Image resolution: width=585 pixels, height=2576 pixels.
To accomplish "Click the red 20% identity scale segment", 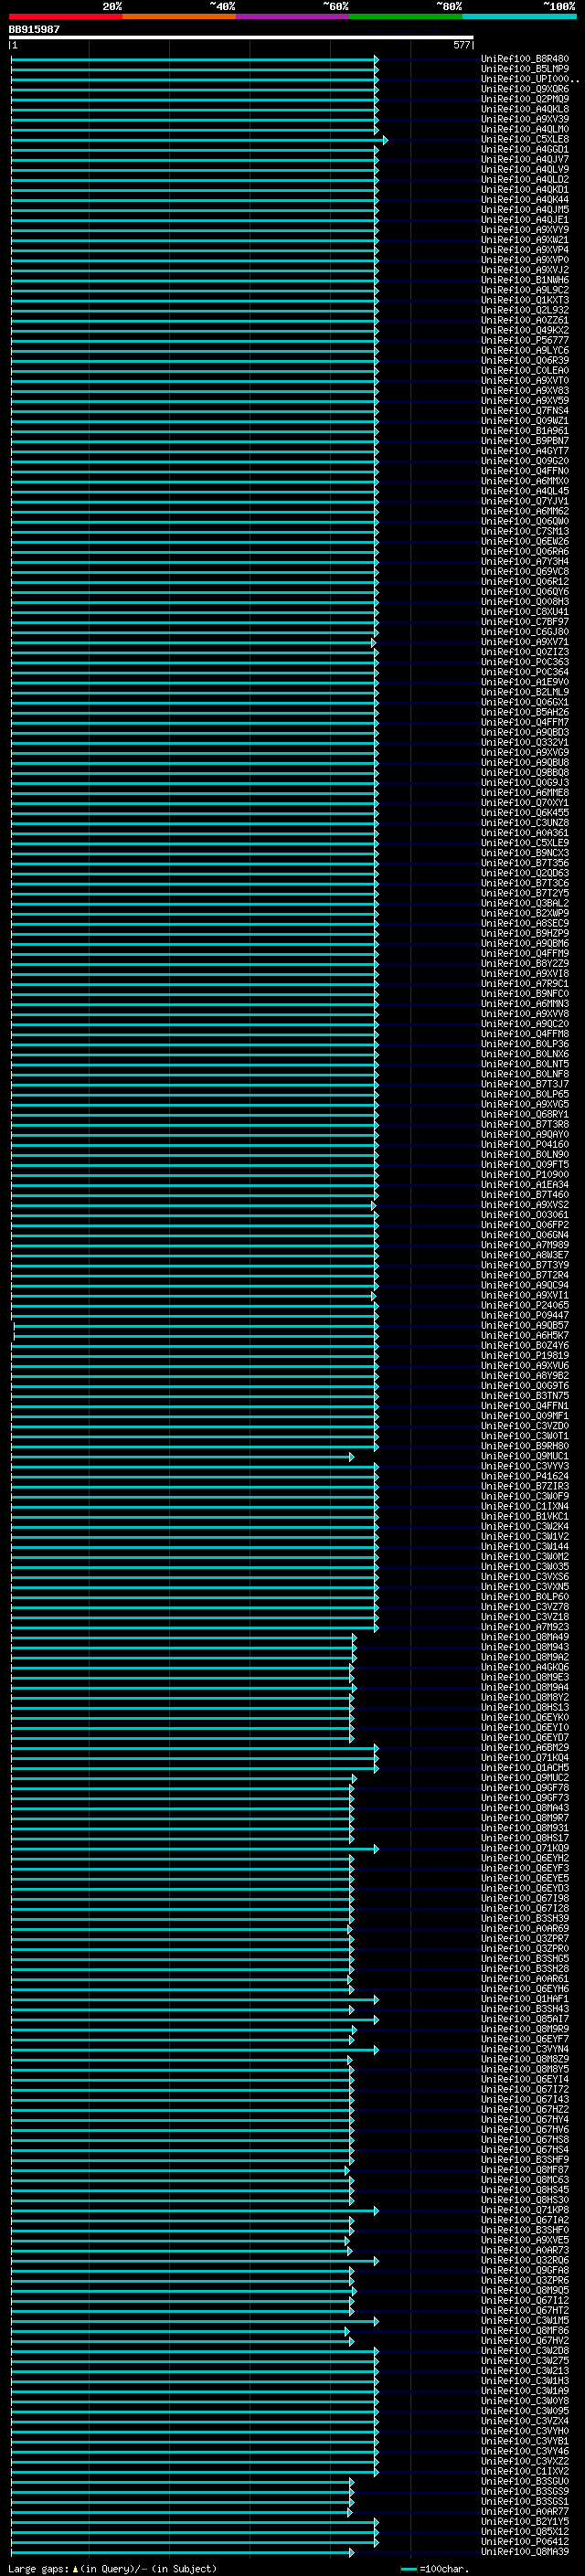I will tap(65, 16).
